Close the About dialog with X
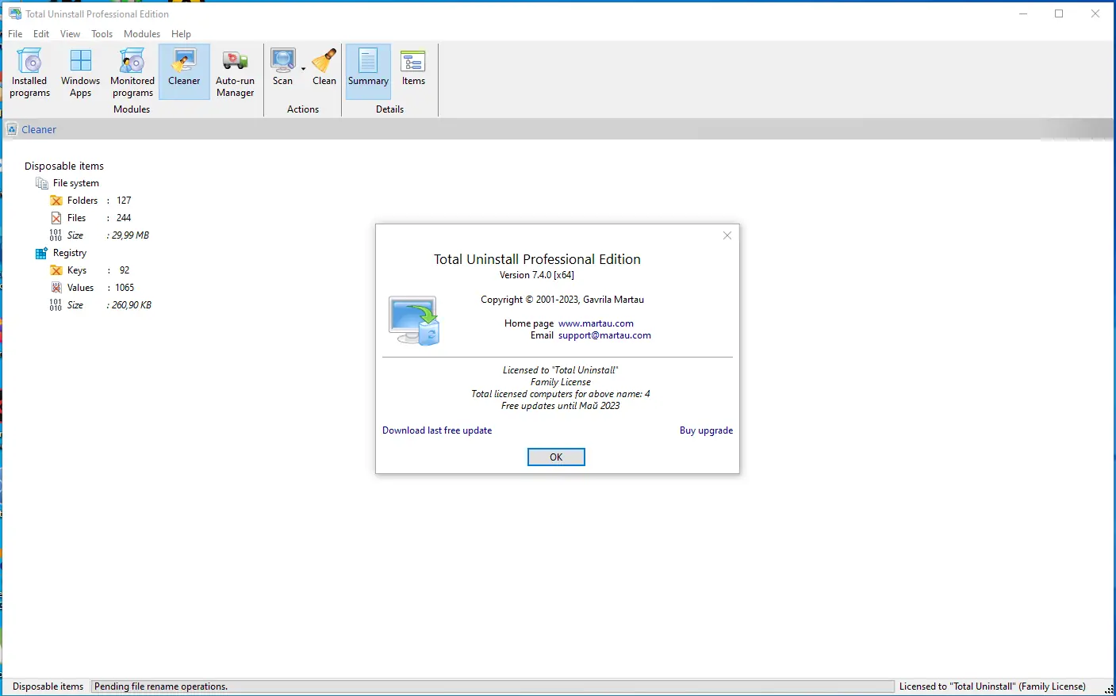 coord(727,235)
